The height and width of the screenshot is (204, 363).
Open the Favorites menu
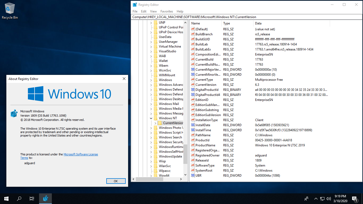point(167,11)
